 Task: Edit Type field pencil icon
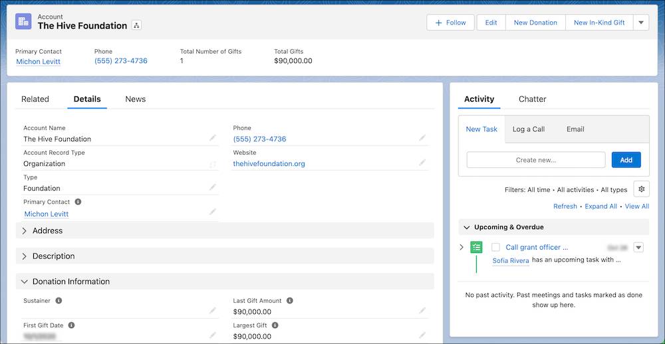click(x=213, y=187)
